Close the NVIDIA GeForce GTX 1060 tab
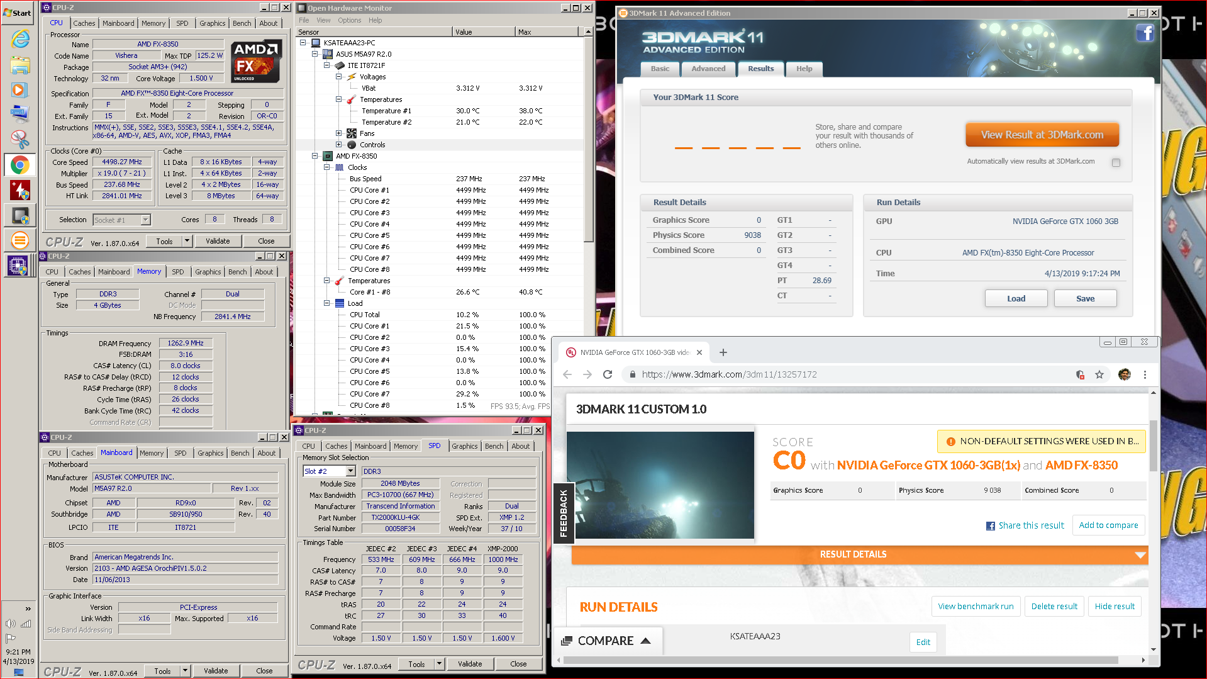Image resolution: width=1207 pixels, height=679 pixels. (699, 352)
